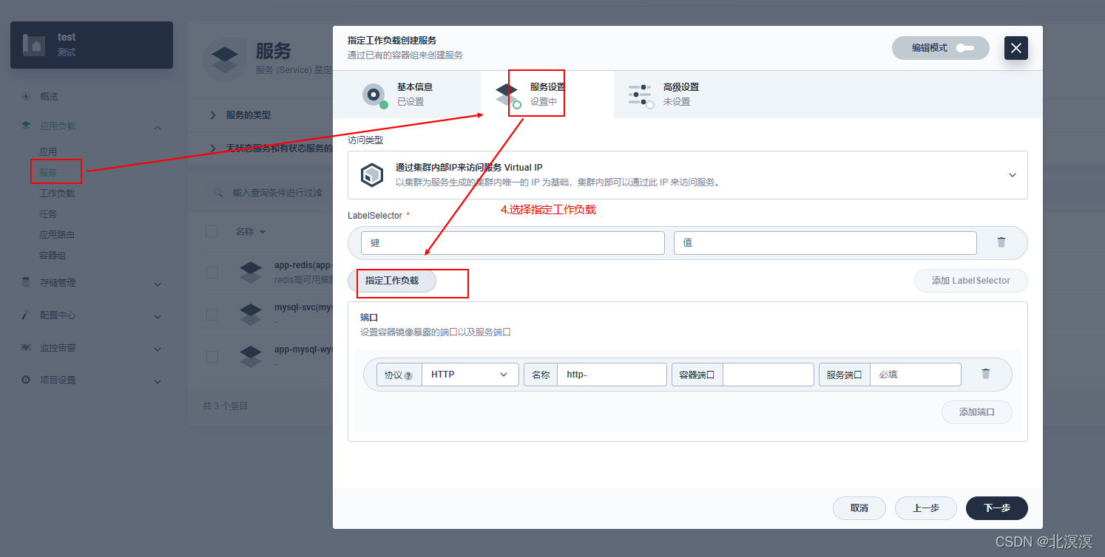Sort the table by 名称 column

[x=251, y=232]
